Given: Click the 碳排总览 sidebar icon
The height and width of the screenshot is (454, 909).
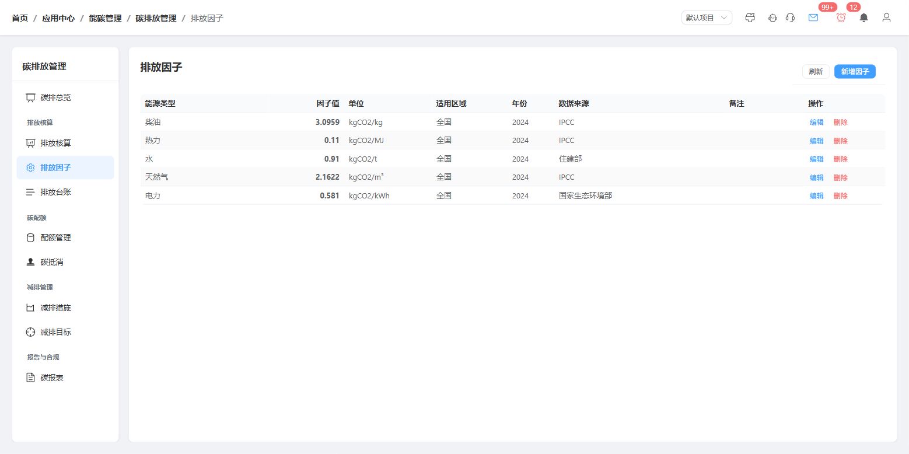Looking at the screenshot, I should (31, 97).
